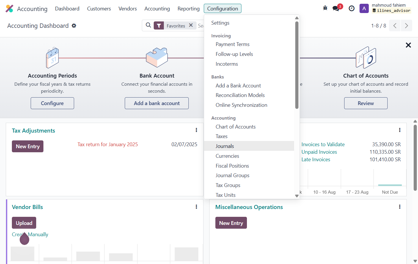Click Upload in Vendor Bills
This screenshot has width=418, height=264.
pyautogui.click(x=24, y=223)
